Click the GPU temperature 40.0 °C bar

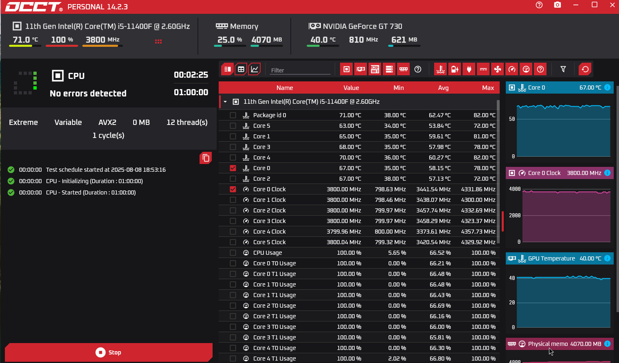[x=323, y=46]
